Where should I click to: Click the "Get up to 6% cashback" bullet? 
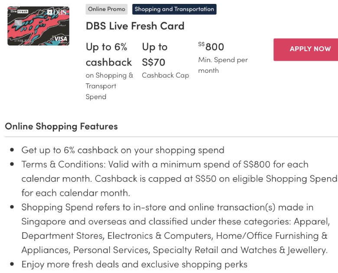click(x=123, y=150)
